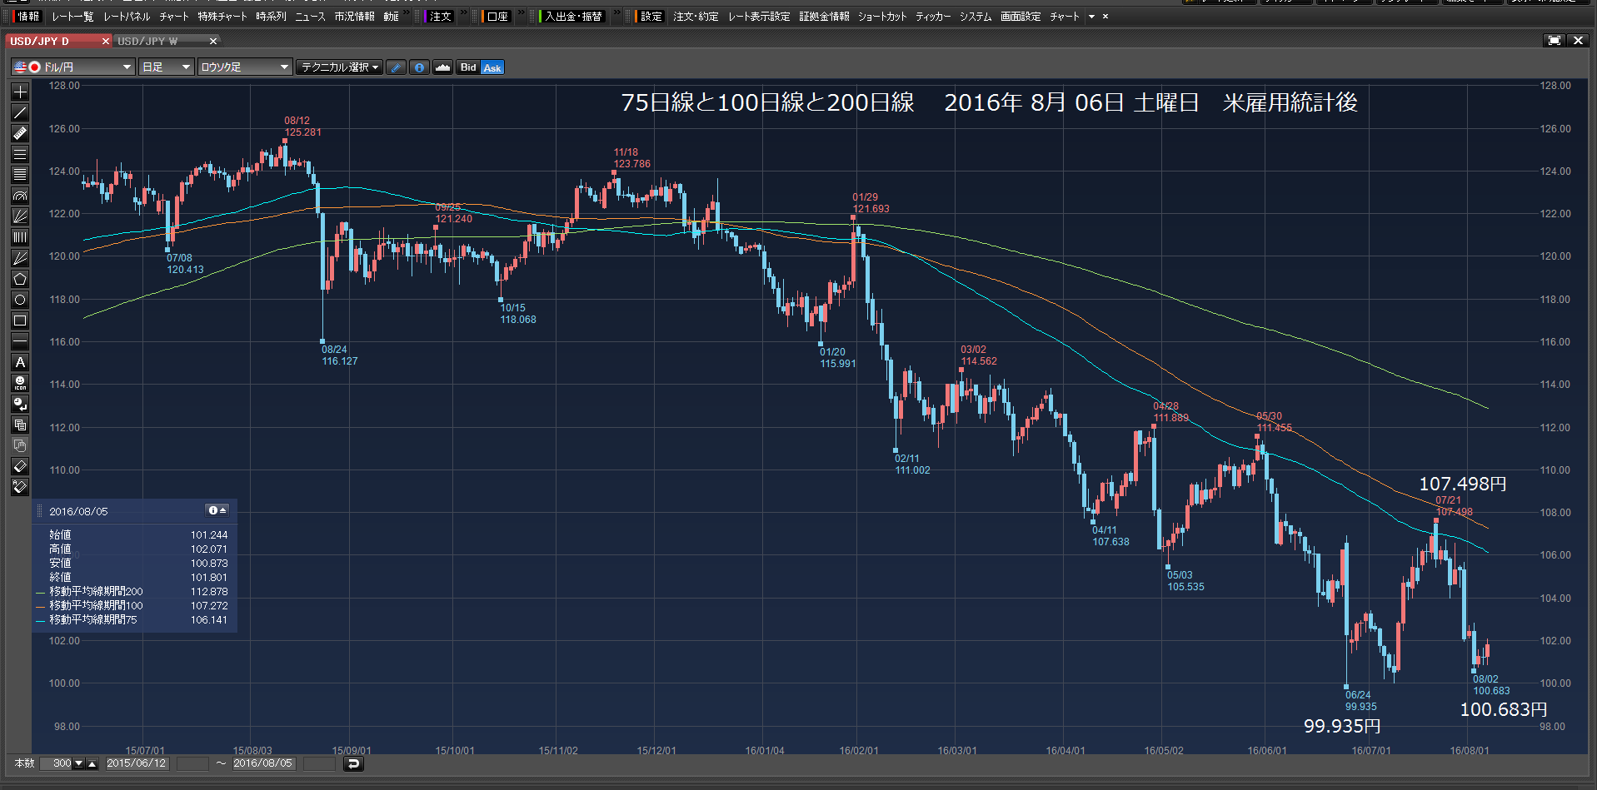The width and height of the screenshot is (1597, 790).
Task: Maximize the chart panel with fullscreen icon
Action: (x=1555, y=40)
